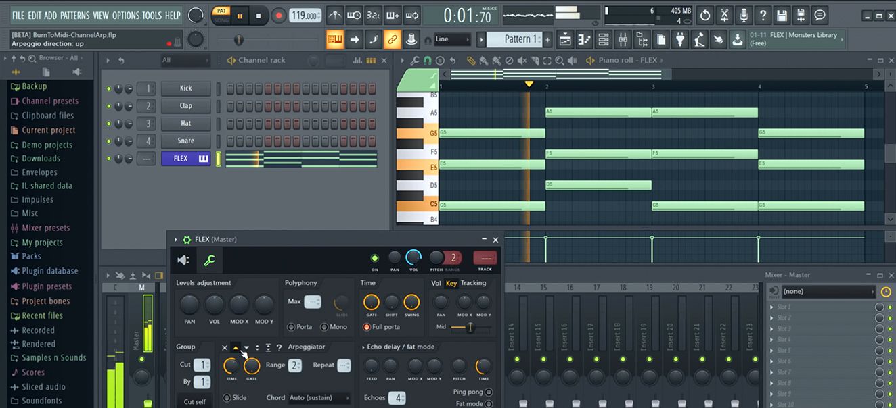Open the Plugin picker icon on the toolbar
The height and width of the screenshot is (408, 896).
tap(680, 39)
